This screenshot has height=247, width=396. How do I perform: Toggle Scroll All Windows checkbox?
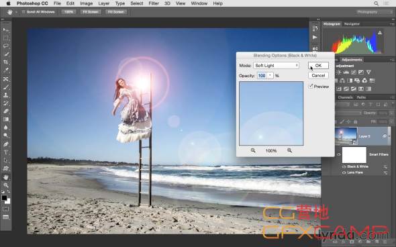point(23,12)
